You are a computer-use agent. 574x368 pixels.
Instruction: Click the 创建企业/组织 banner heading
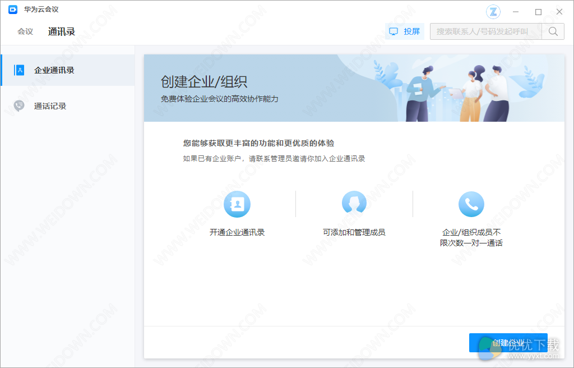(204, 82)
